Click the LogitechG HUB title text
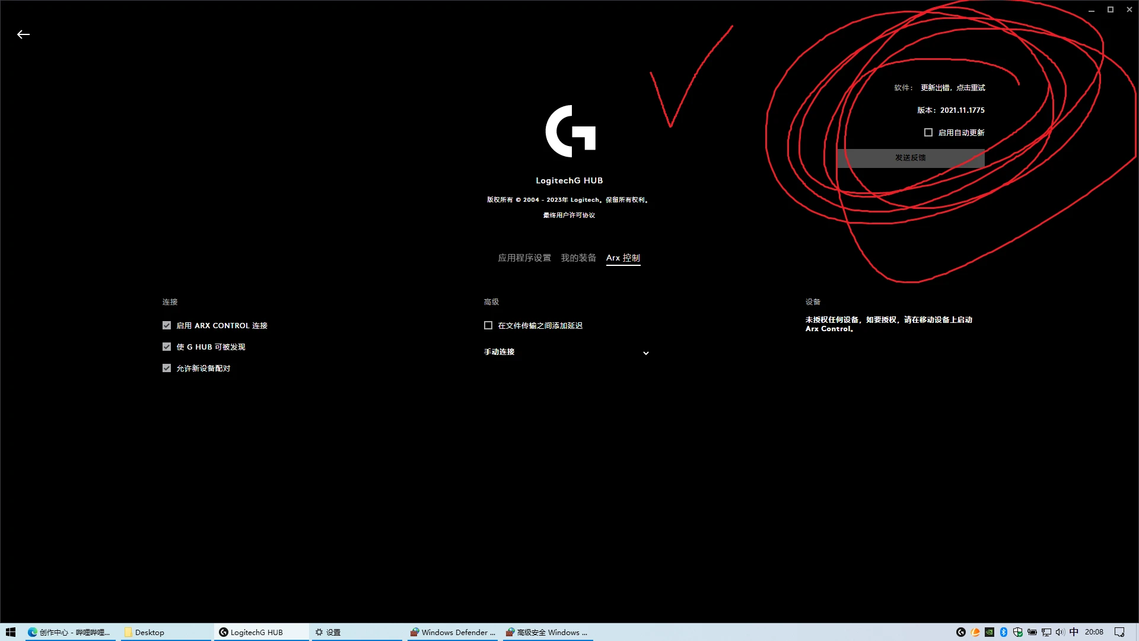Image resolution: width=1139 pixels, height=641 pixels. pos(569,180)
